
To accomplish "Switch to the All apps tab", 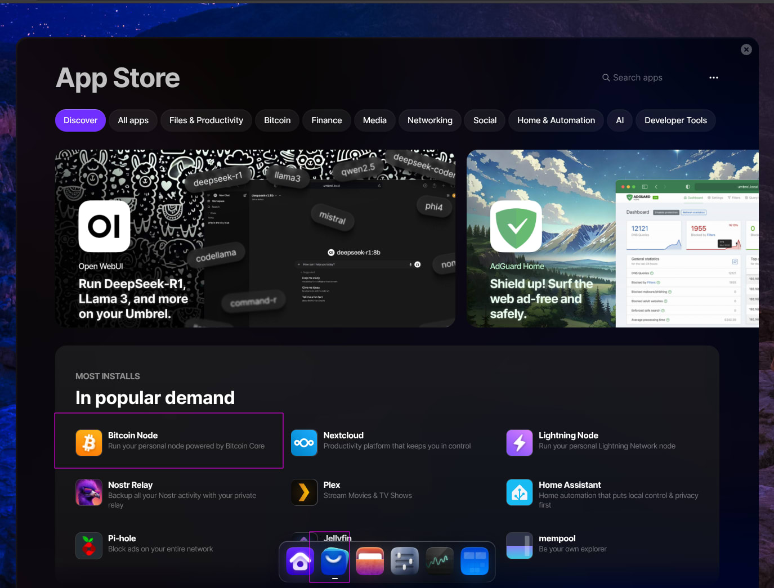I will (x=133, y=120).
